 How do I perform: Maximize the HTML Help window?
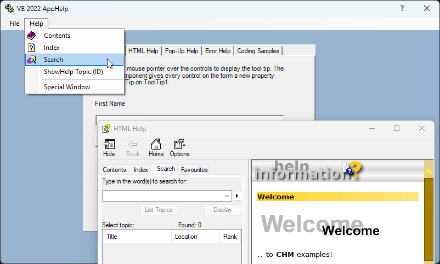pos(397,128)
